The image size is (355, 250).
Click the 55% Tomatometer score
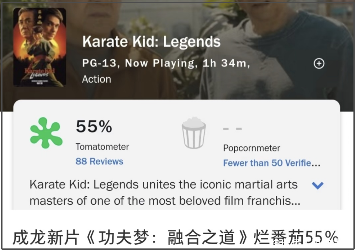[94, 126]
